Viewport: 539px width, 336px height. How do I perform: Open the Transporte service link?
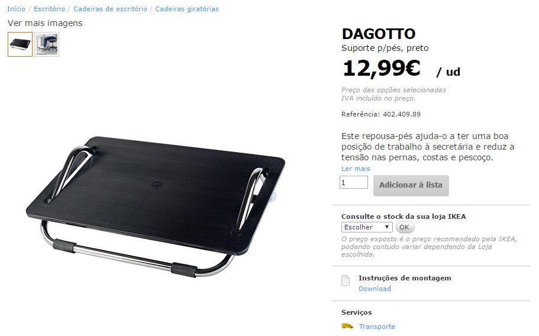377,327
